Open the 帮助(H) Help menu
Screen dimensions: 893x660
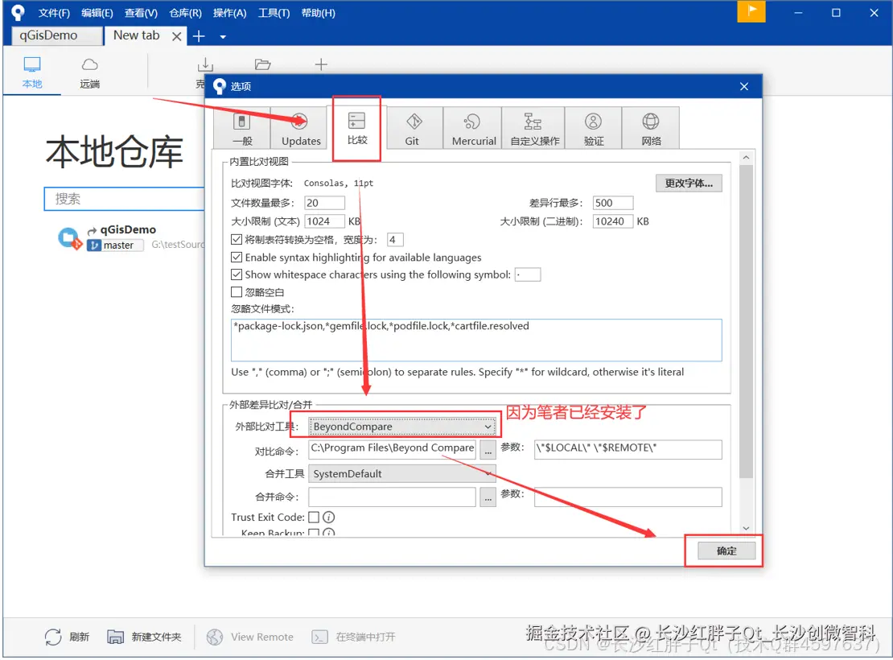pos(318,13)
